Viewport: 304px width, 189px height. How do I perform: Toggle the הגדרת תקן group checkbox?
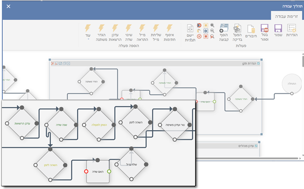click(258, 63)
